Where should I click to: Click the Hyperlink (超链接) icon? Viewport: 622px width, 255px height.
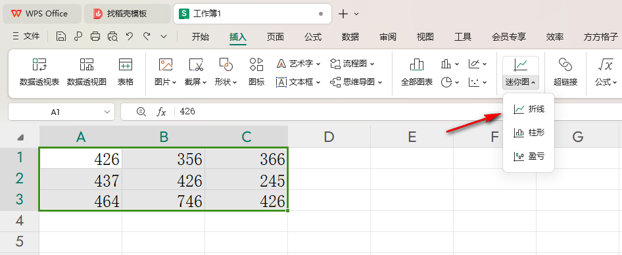[x=565, y=64]
